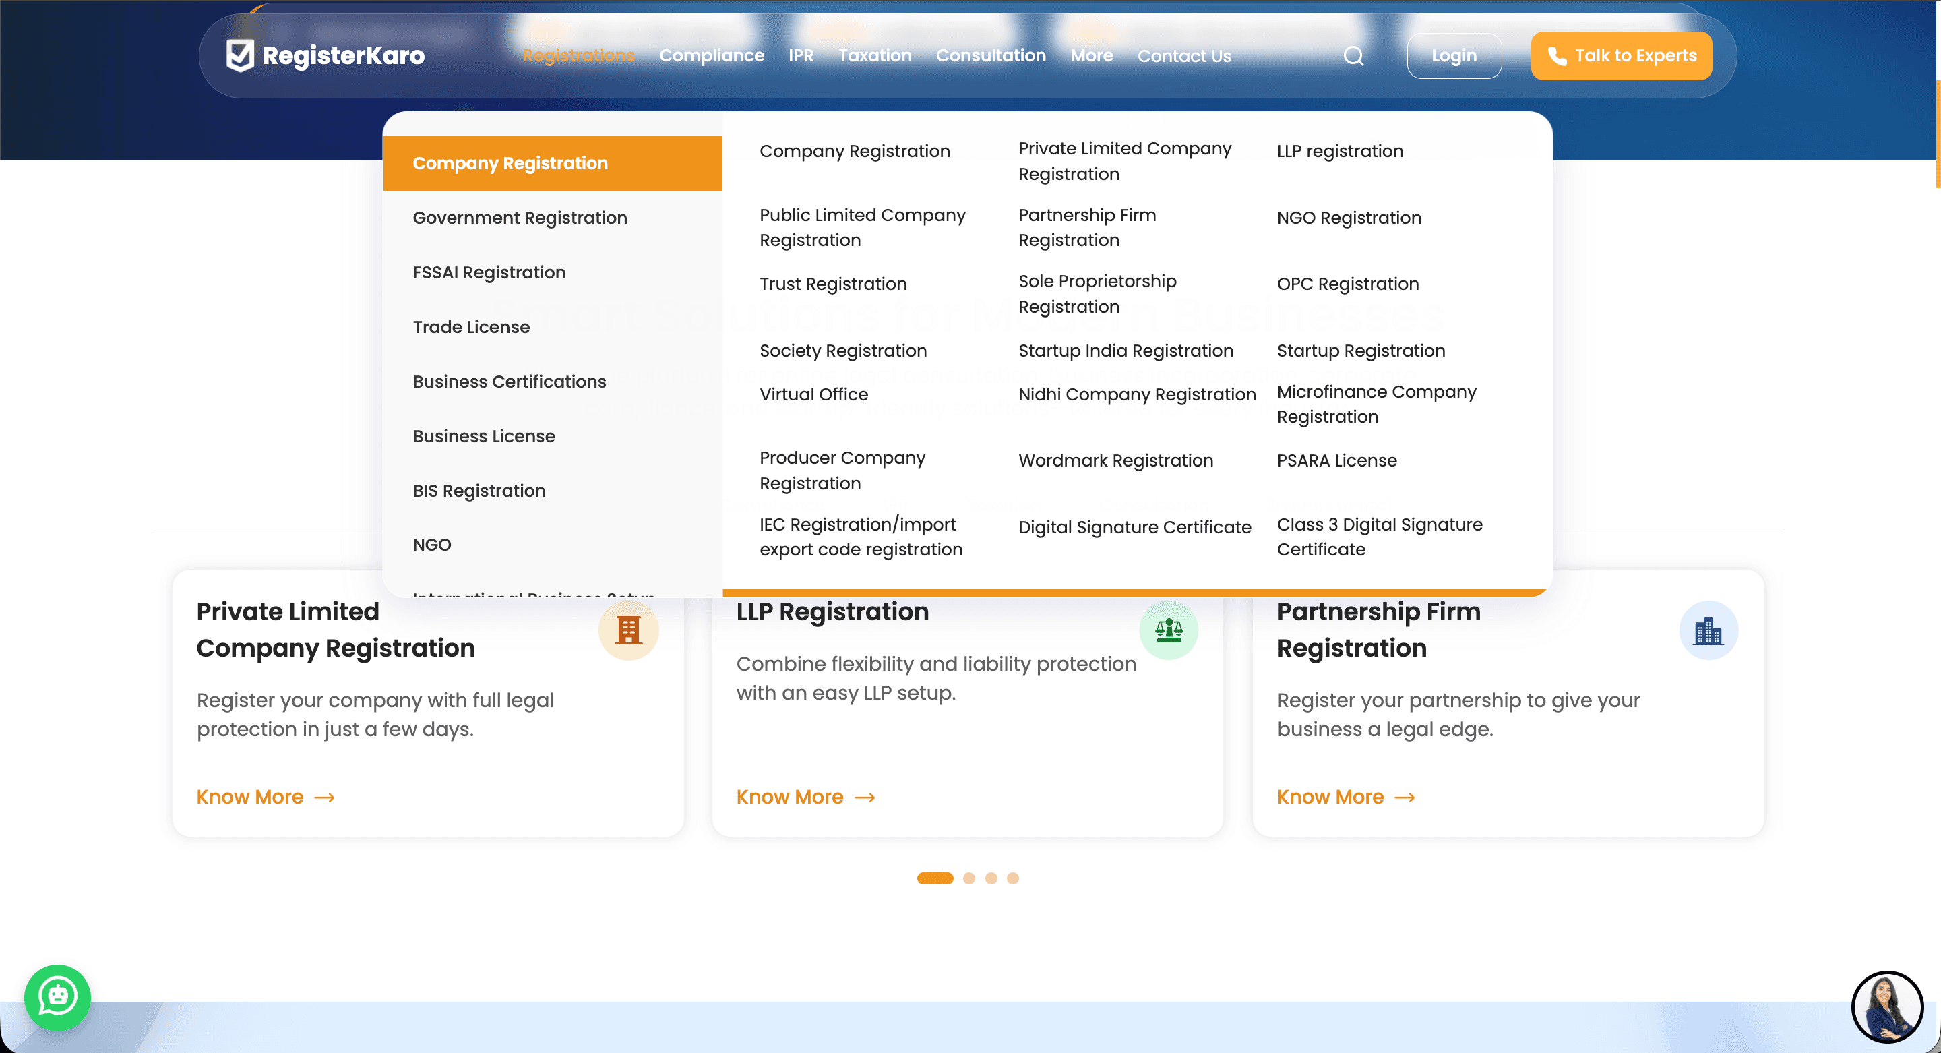
Task: Jump to second carousel slide dot
Action: (969, 878)
